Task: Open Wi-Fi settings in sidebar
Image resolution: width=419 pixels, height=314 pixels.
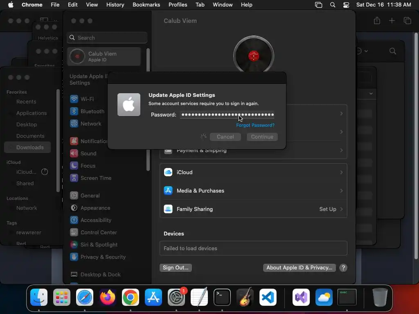Action: (x=82, y=99)
